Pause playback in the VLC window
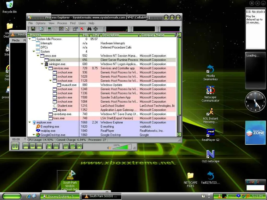The image size is (267, 200). coord(15,146)
